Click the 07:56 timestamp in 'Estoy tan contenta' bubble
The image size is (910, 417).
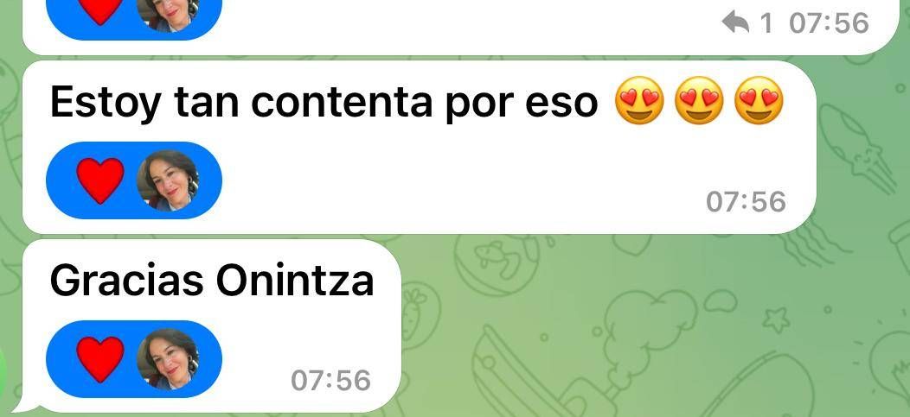pos(747,202)
